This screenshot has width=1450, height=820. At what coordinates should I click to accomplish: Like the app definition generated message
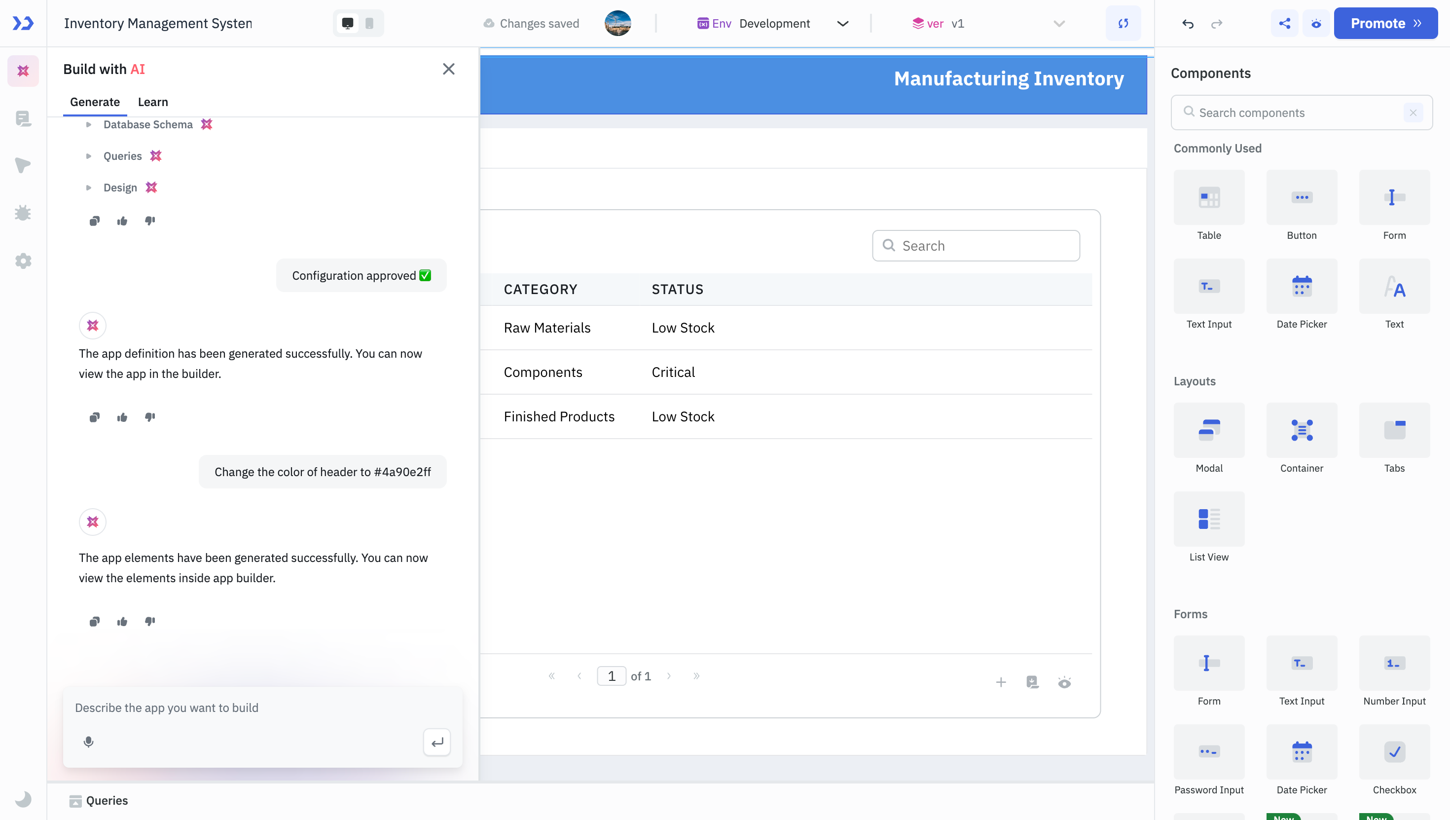click(122, 417)
